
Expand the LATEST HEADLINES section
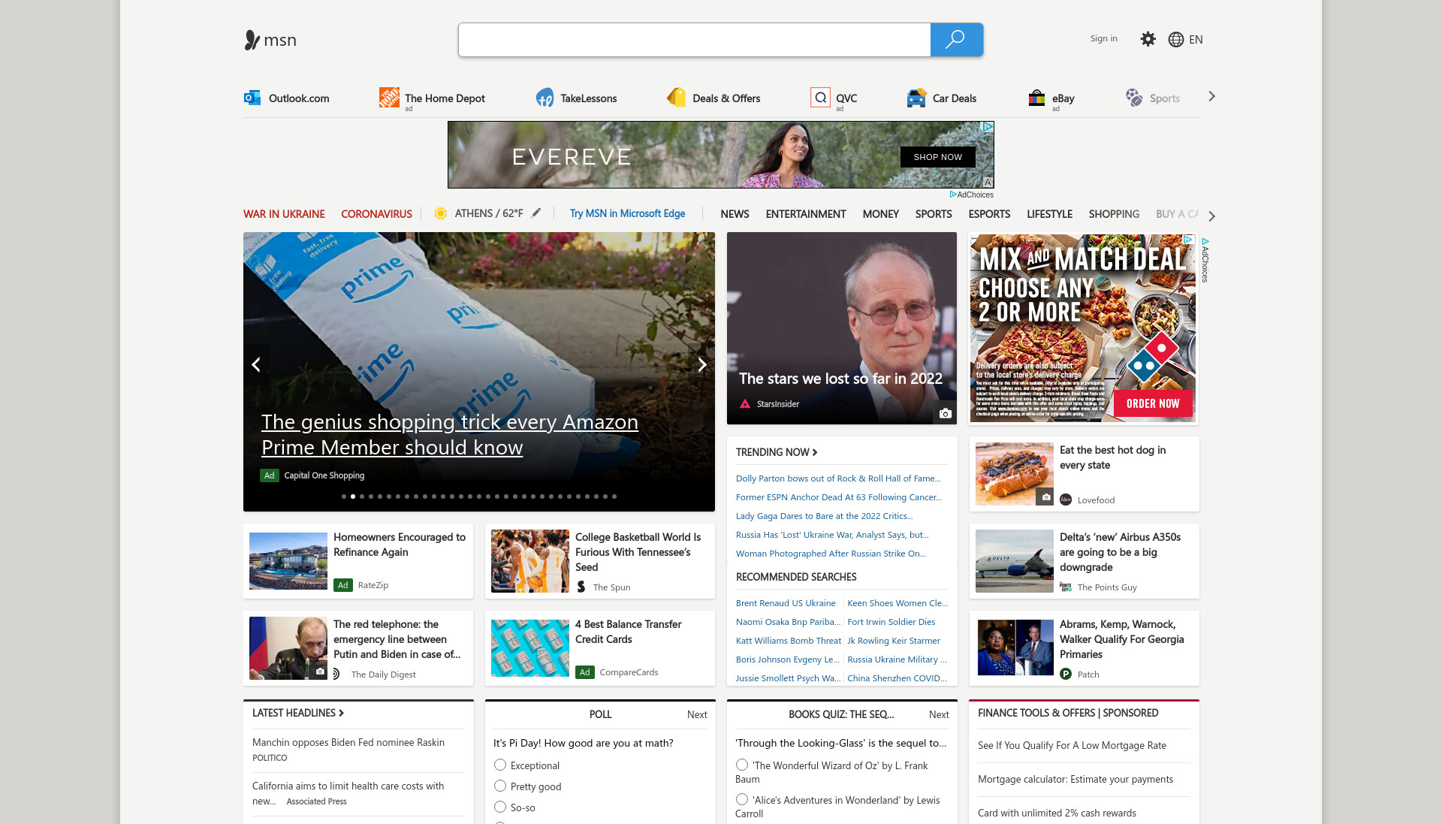pyautogui.click(x=298, y=713)
